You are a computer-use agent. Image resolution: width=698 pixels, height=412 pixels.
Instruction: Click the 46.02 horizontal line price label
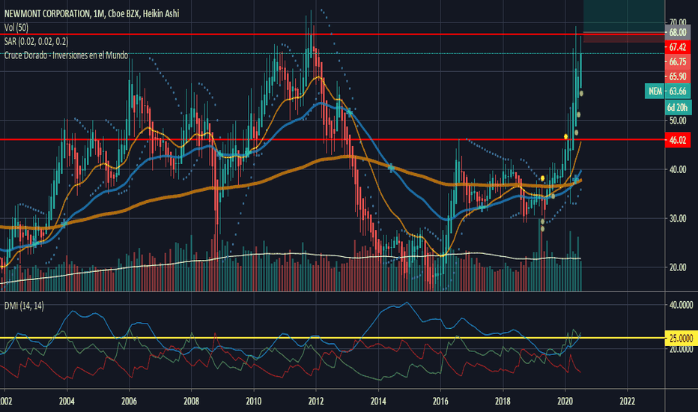click(x=678, y=140)
